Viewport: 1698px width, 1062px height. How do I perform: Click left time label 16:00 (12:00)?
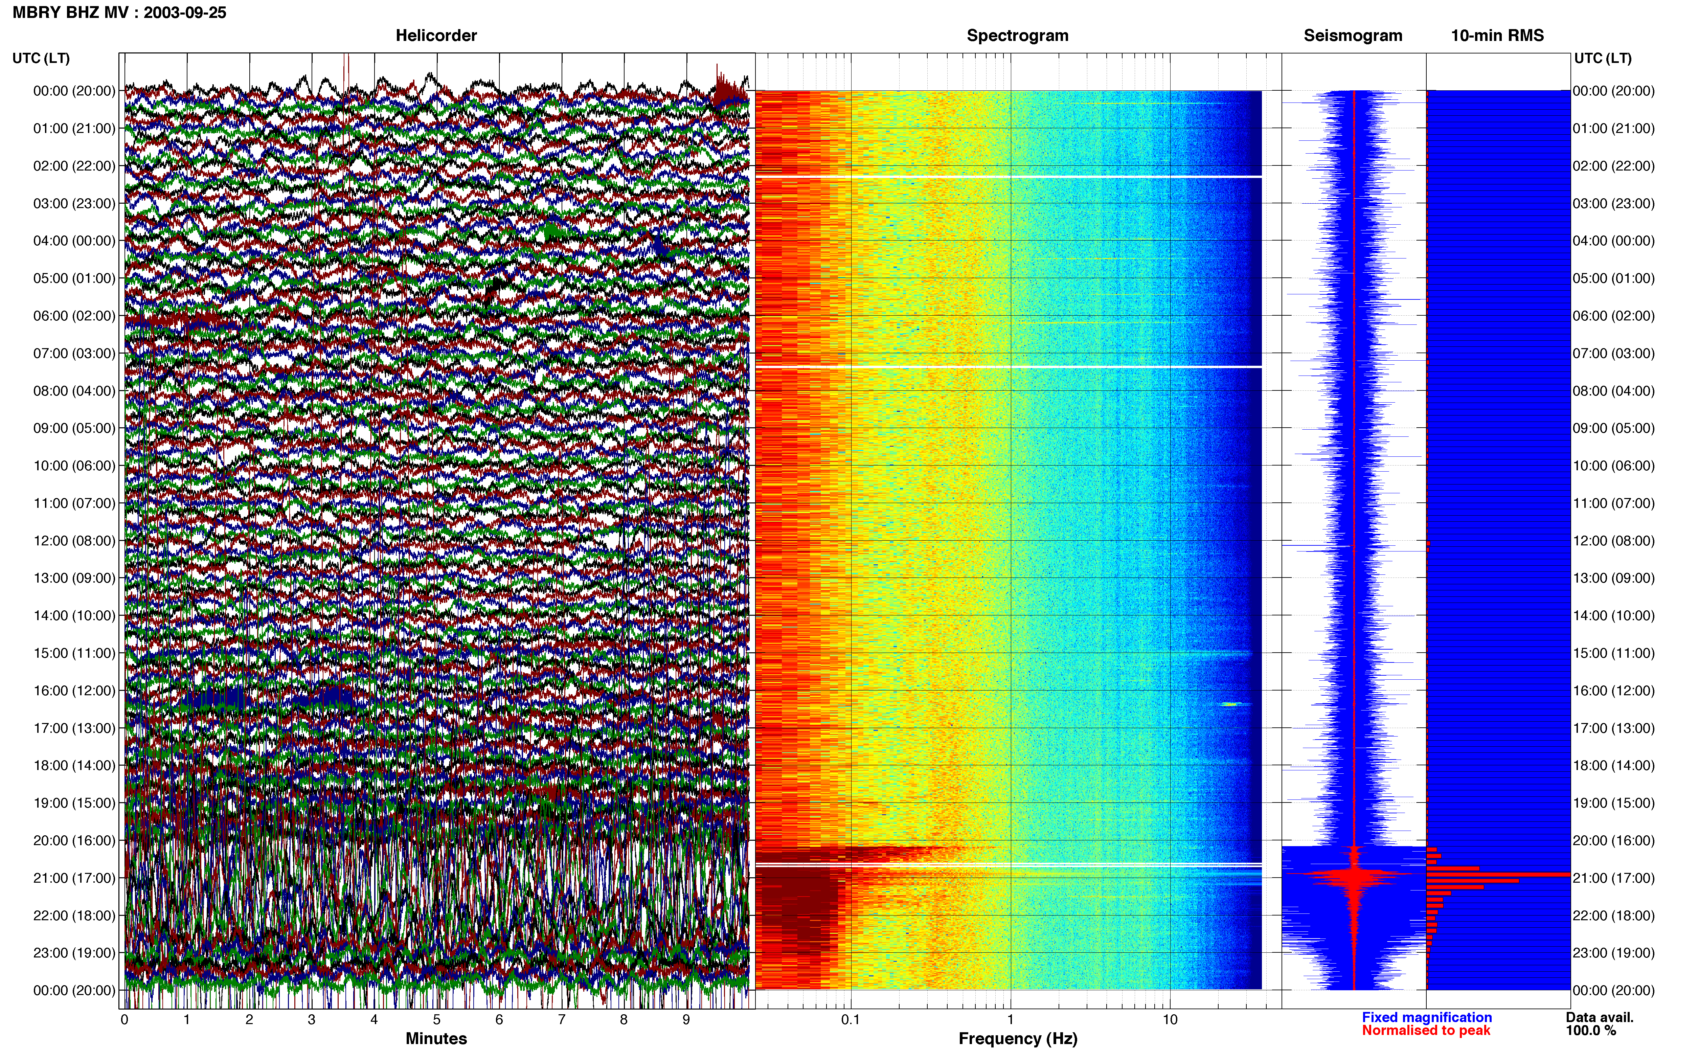point(74,691)
